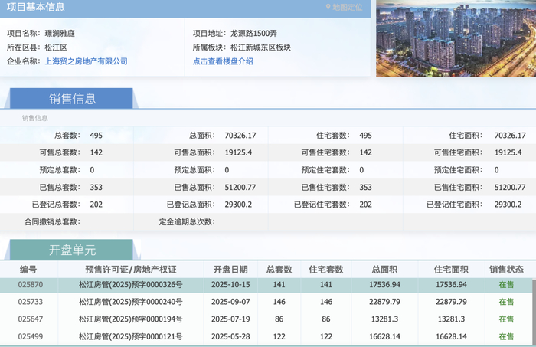Click the 点击查看楼盘介绍 link
Viewport: 536px width, 347px height.
tap(223, 61)
